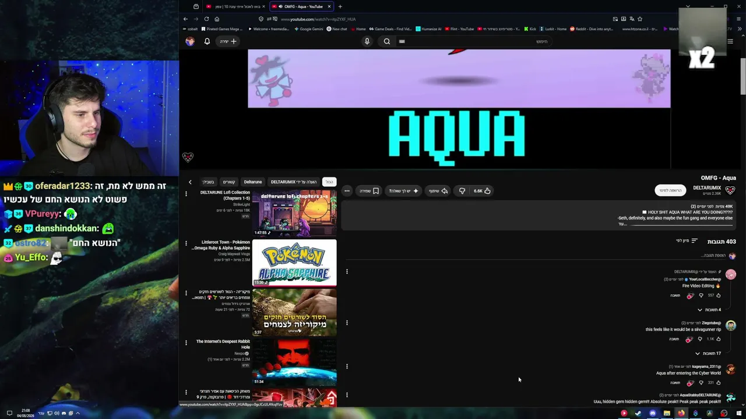Open the 'Humanize AI' bookmark
Screen dimensions: 746x419
tap(428, 29)
